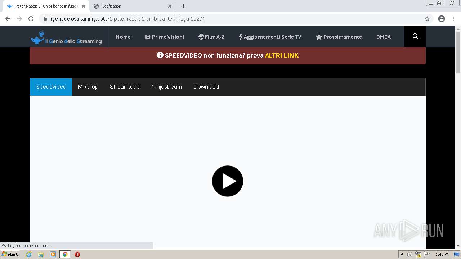
Task: Switch to the Streamtape player tab
Action: coord(125,87)
